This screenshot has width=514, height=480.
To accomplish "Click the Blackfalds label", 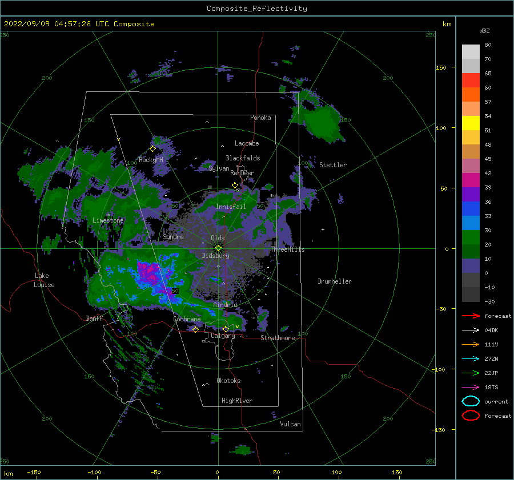I will pyautogui.click(x=243, y=158).
